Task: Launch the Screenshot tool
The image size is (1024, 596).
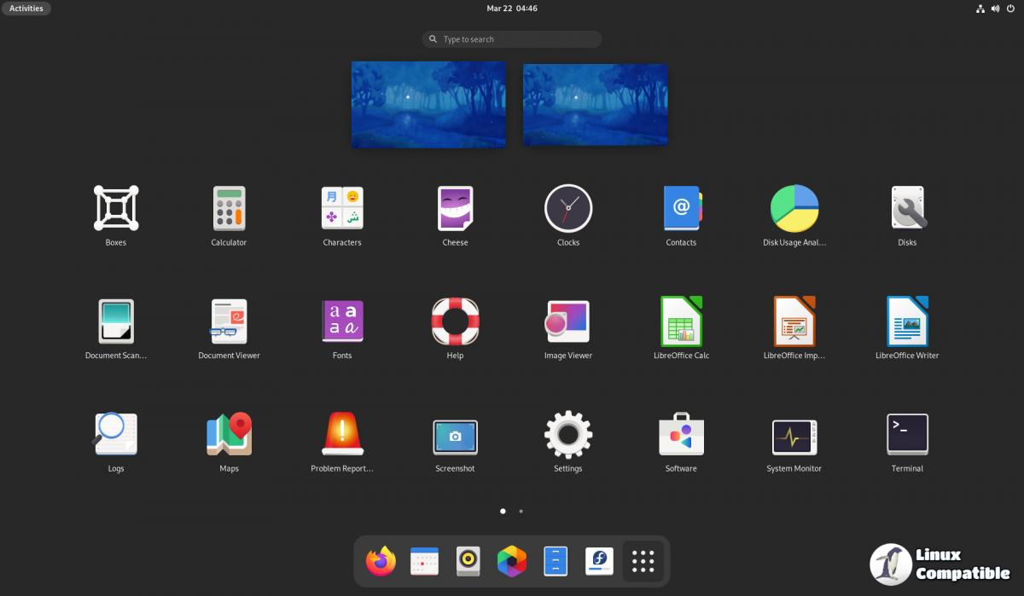Action: coord(455,436)
